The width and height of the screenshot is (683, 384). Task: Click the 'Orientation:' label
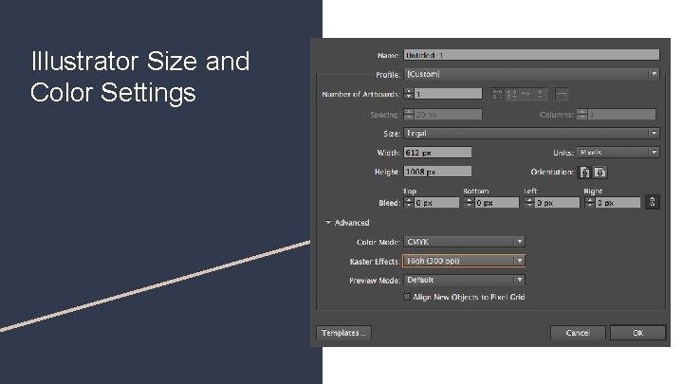[552, 172]
